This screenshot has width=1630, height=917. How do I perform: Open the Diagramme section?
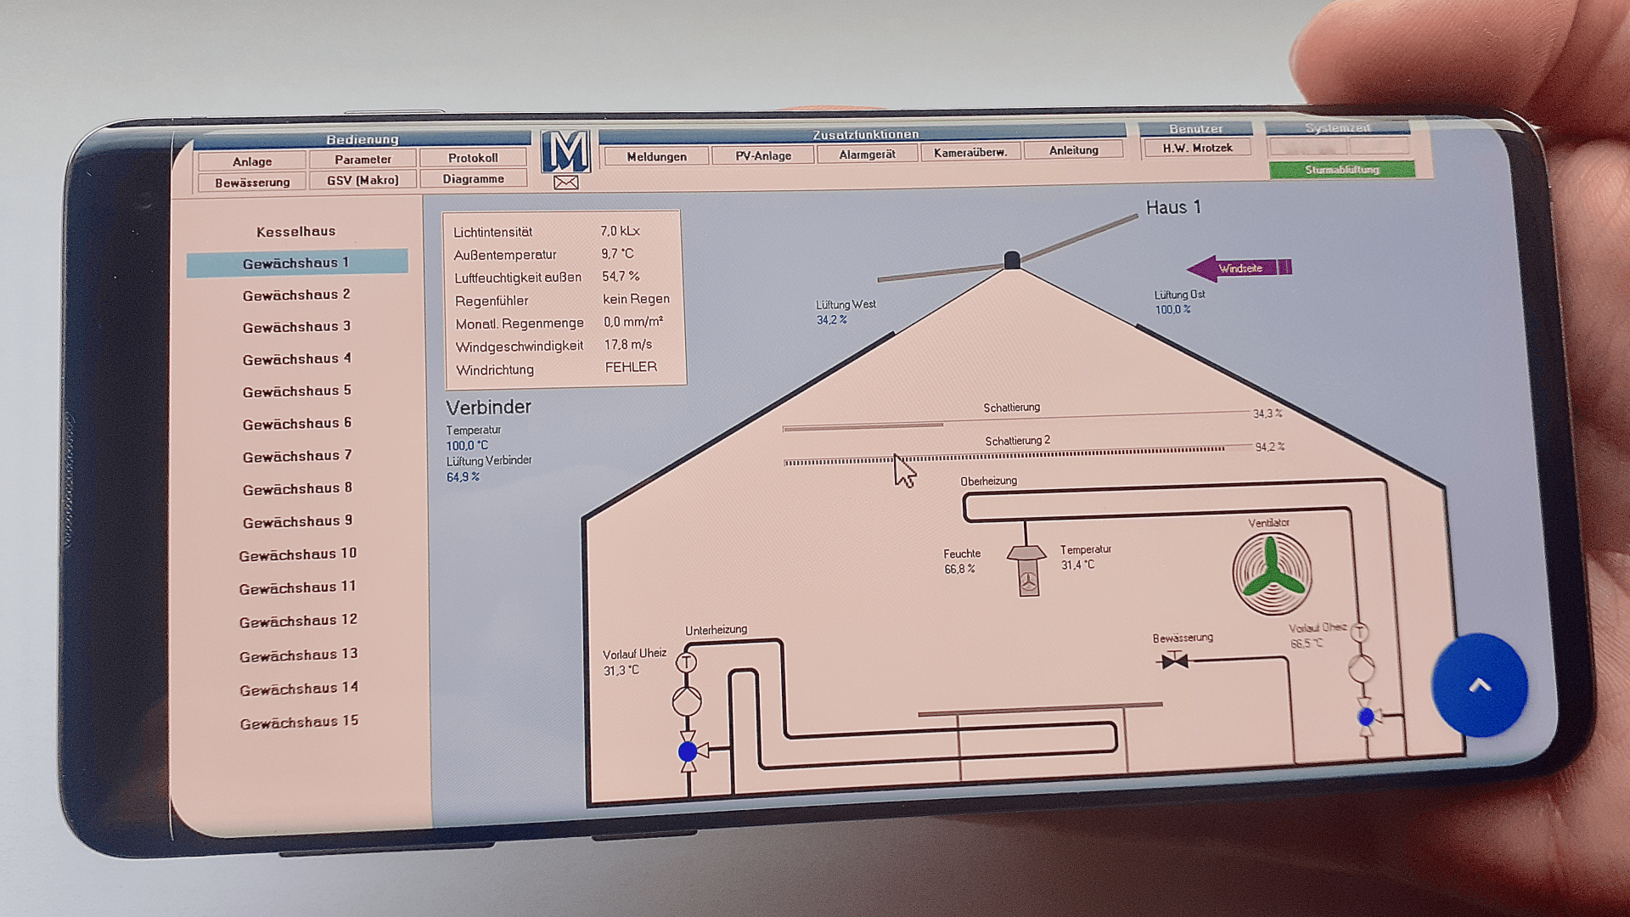[473, 178]
